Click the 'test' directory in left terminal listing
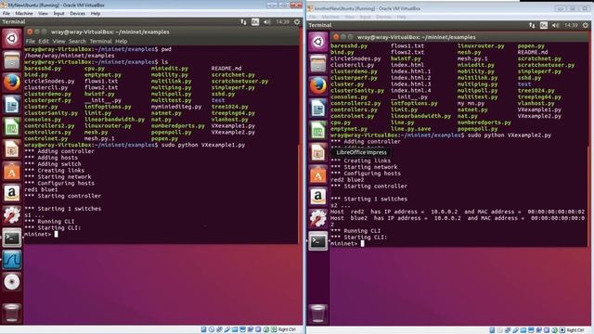 (218, 100)
